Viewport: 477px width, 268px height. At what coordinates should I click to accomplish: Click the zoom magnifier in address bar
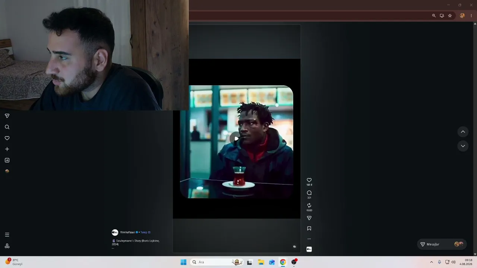[434, 16]
